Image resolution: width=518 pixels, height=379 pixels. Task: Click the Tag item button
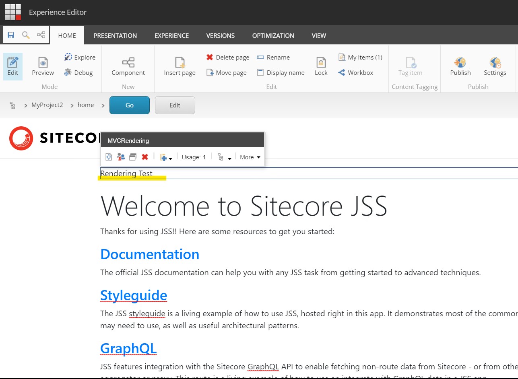tap(411, 66)
